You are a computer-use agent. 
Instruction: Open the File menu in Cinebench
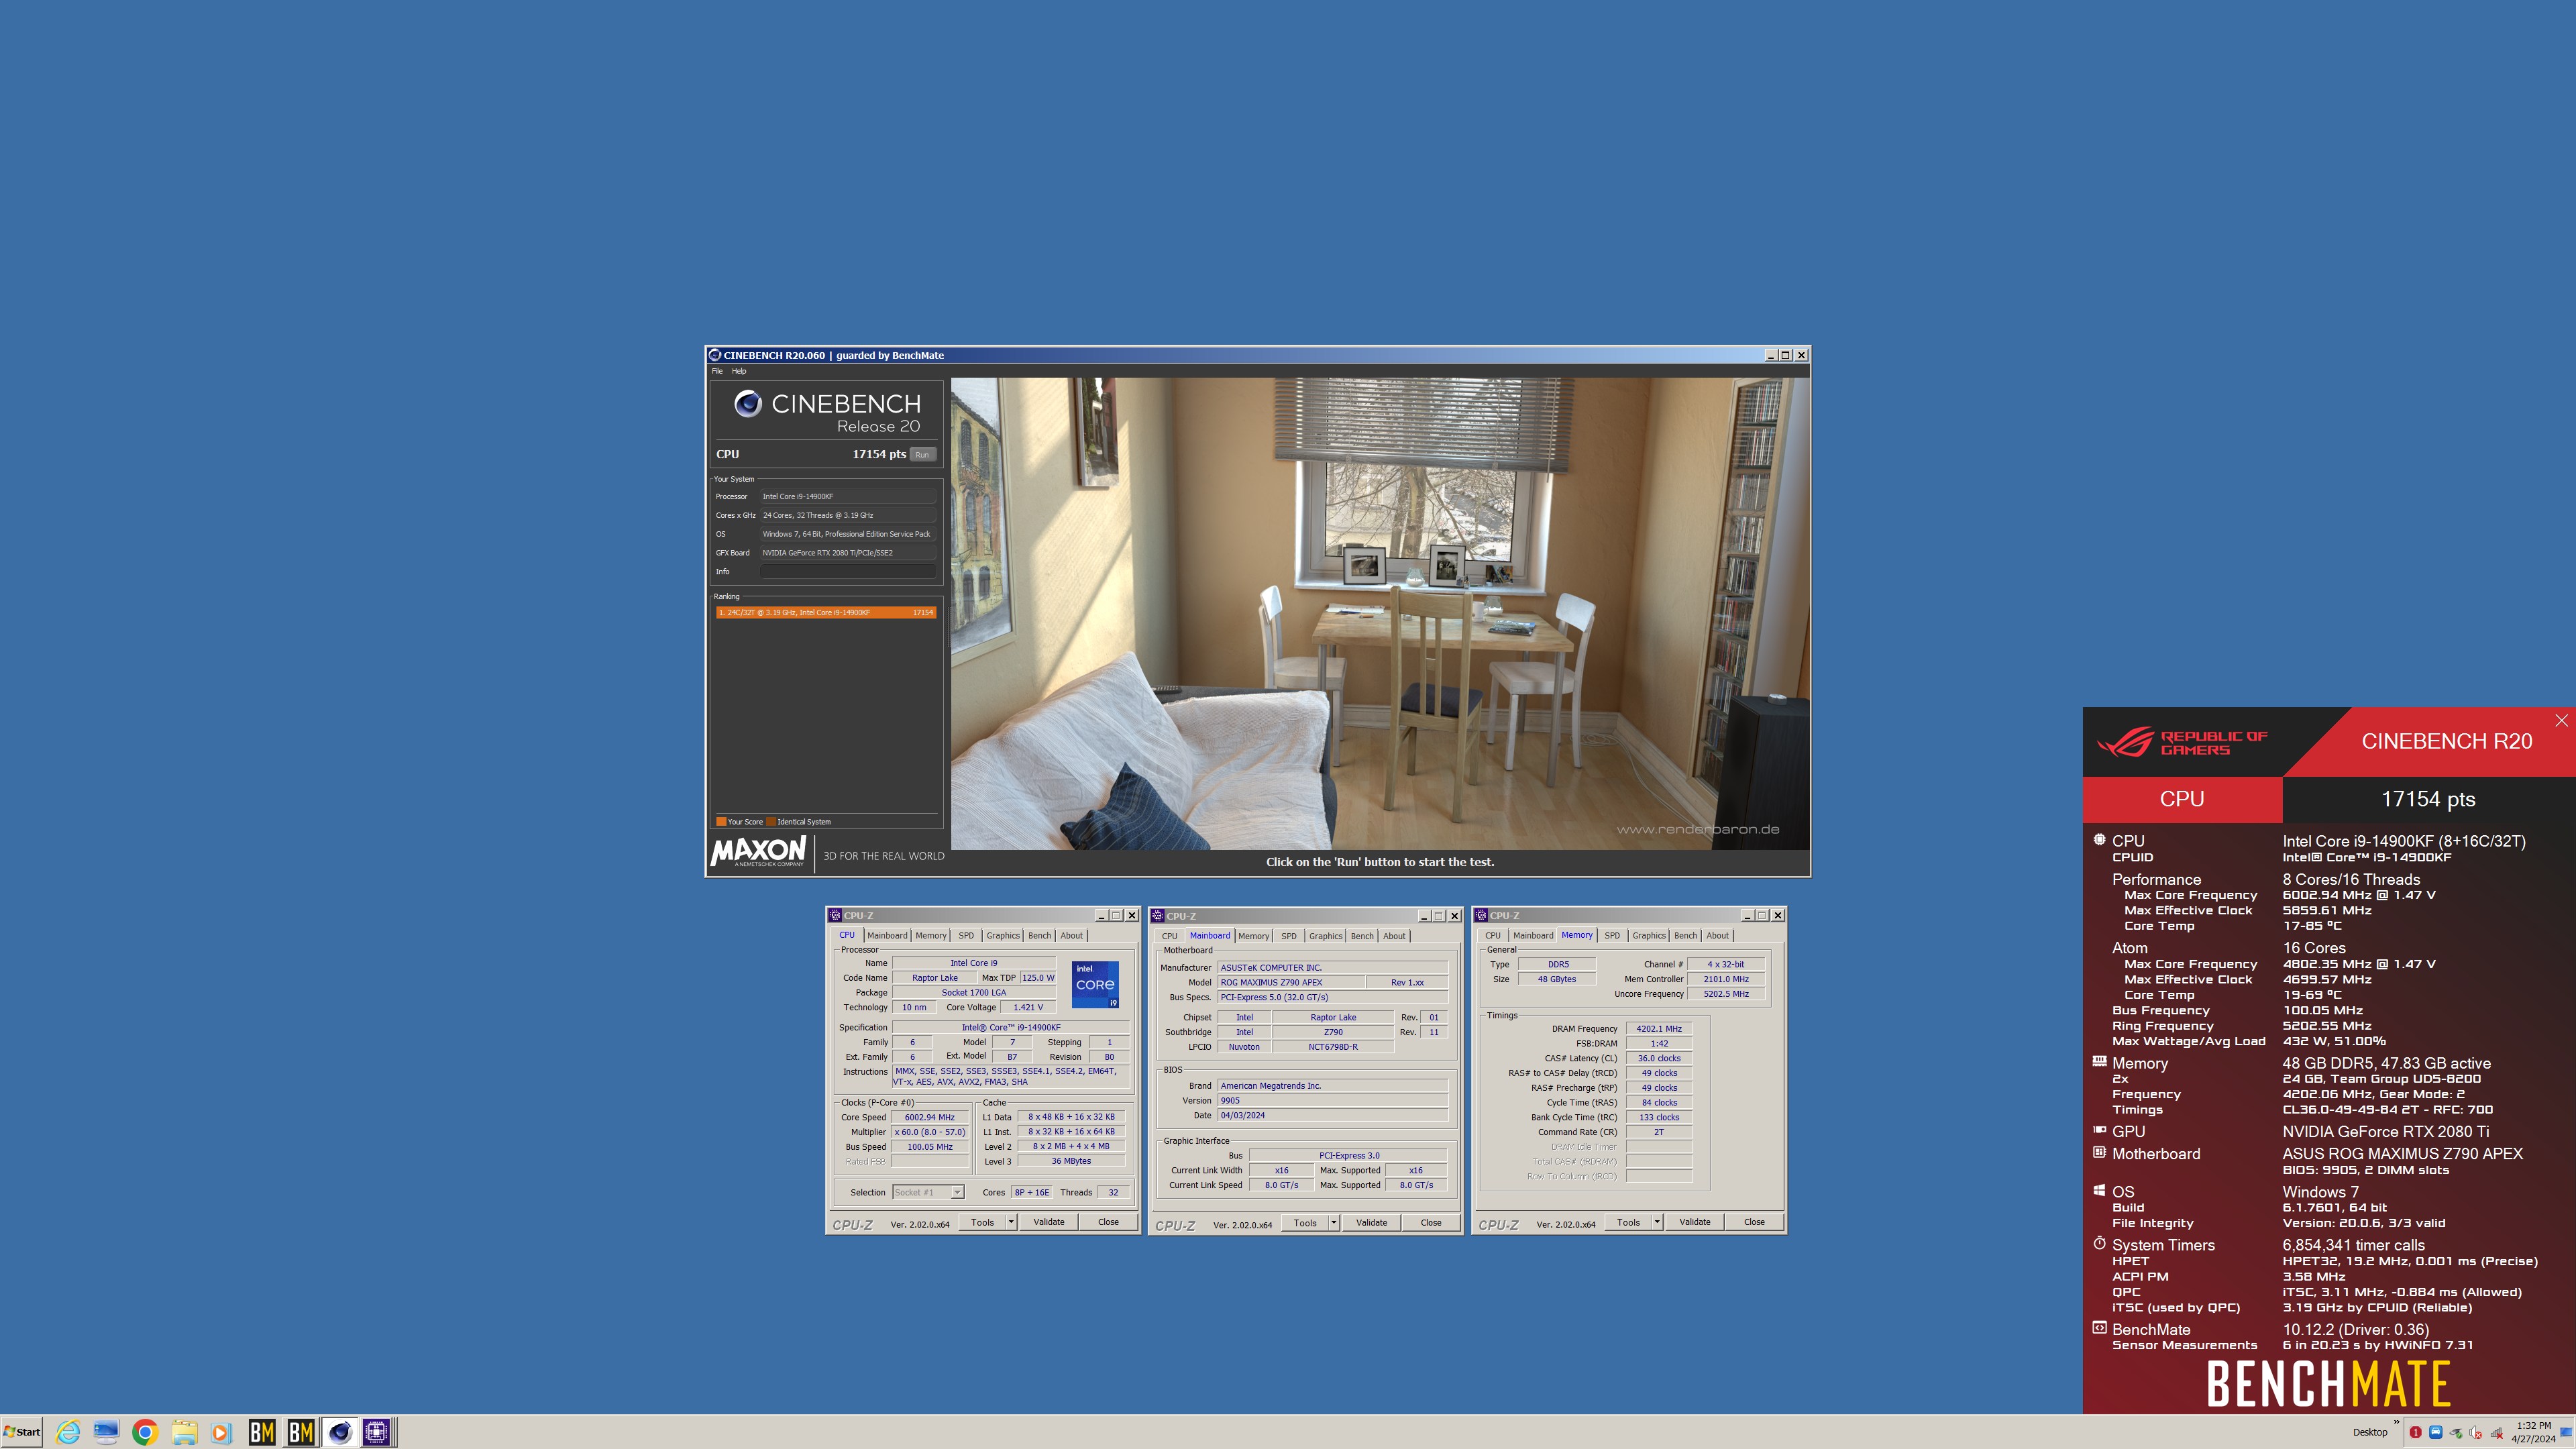[717, 371]
